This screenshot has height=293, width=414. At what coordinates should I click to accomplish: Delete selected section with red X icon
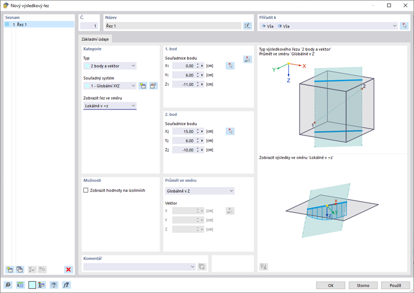(x=69, y=270)
